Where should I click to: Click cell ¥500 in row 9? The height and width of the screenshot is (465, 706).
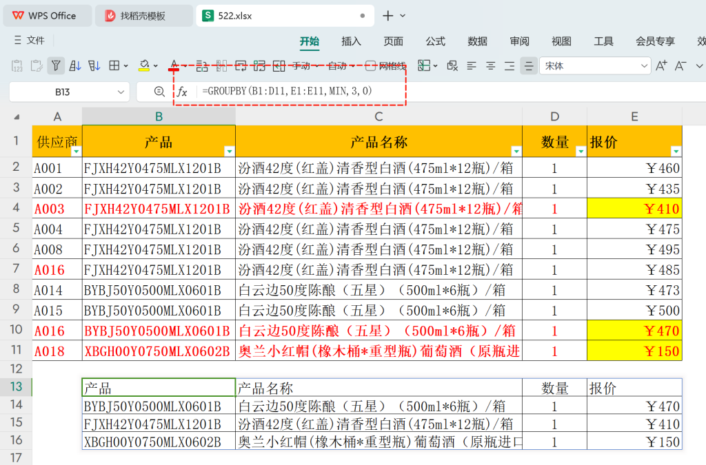pyautogui.click(x=634, y=310)
